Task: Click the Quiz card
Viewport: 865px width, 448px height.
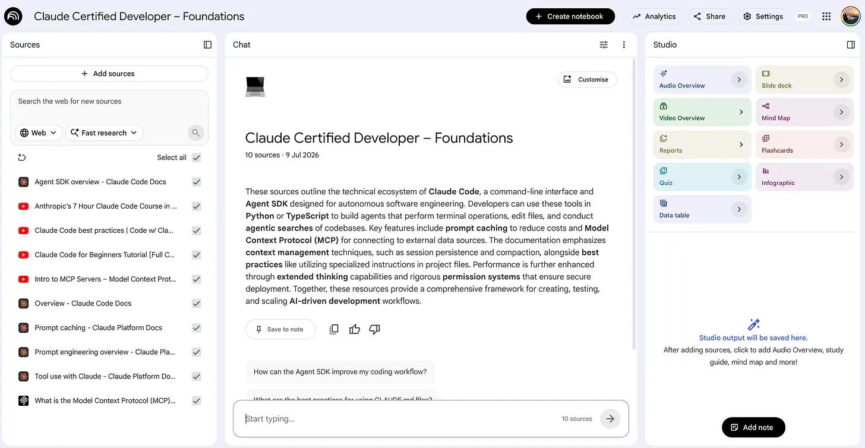Action: (702, 177)
